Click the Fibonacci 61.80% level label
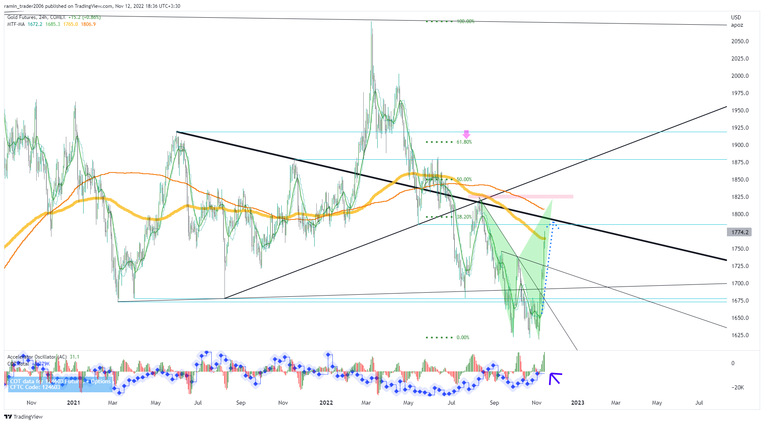764x424 pixels. (464, 142)
